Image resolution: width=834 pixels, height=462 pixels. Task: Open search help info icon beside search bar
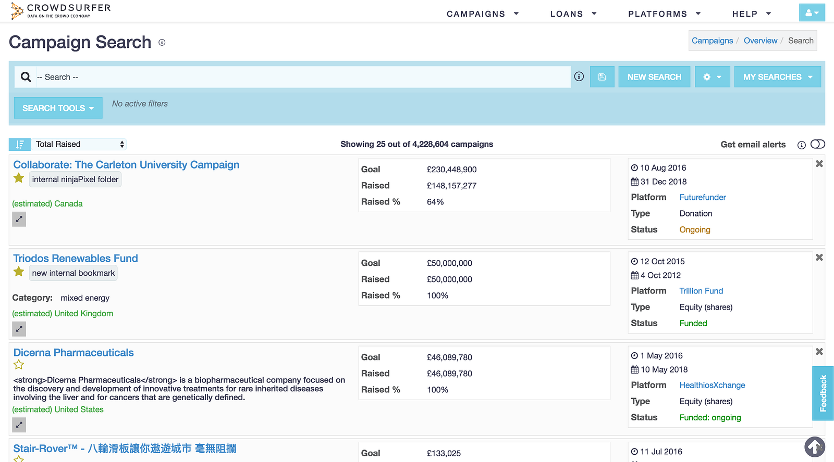coord(579,76)
